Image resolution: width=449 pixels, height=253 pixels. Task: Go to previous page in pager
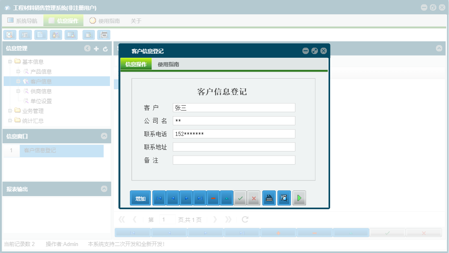point(134,220)
